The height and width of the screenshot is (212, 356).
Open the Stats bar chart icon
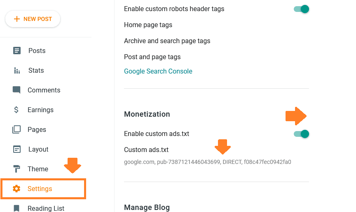[16, 71]
